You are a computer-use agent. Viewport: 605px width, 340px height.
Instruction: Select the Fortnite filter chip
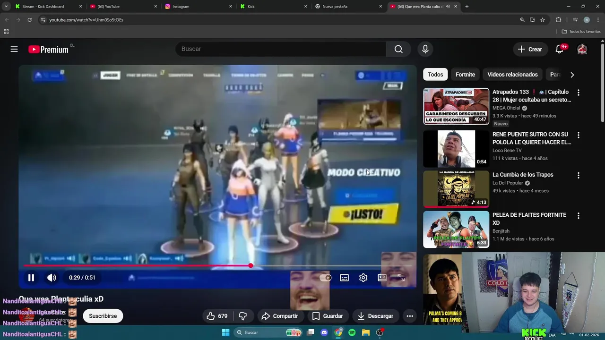[465, 75]
